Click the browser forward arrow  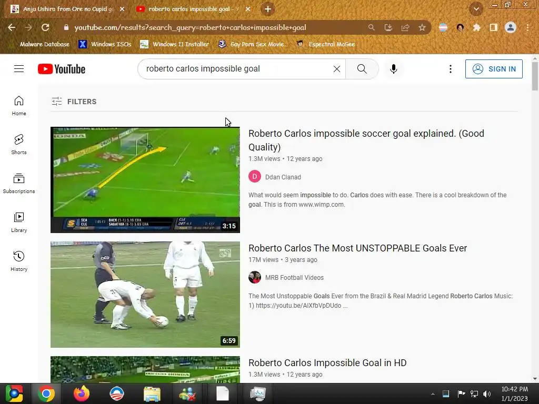tap(28, 27)
